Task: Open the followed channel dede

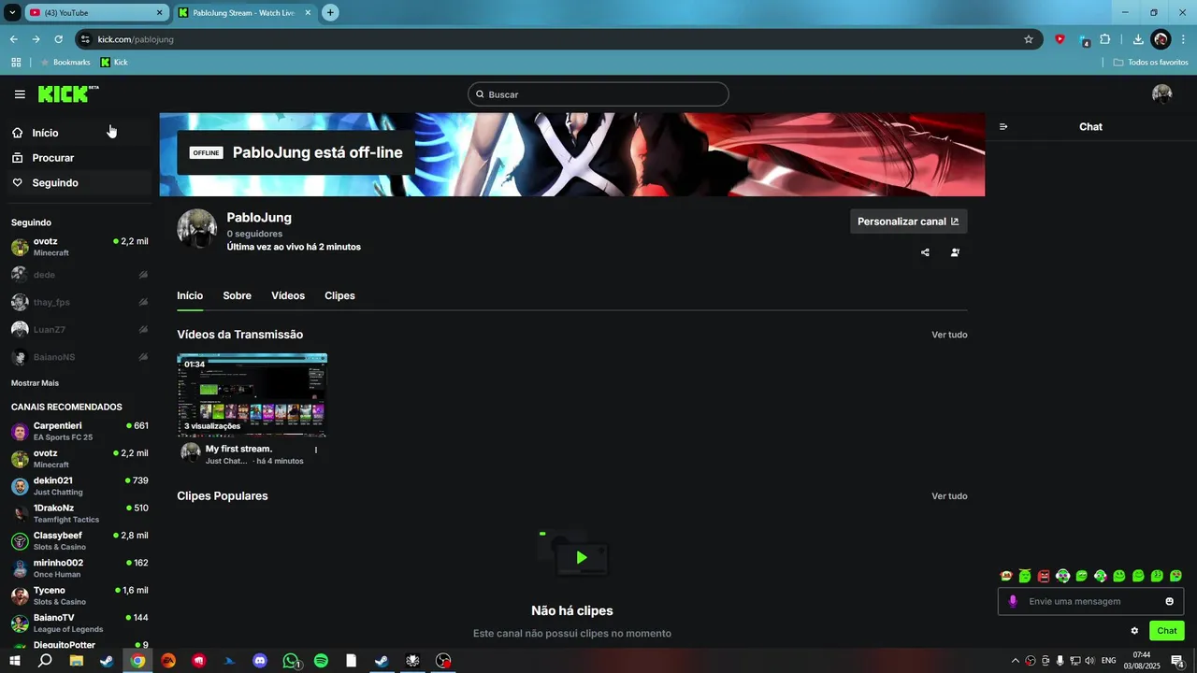Action: coord(80,275)
